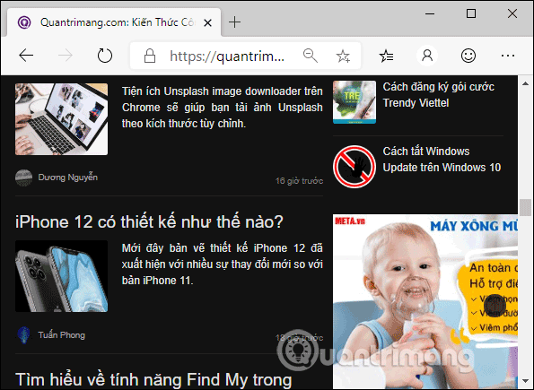The width and height of the screenshot is (534, 390).
Task: Click Tuấn Phong's avatar icon
Action: point(24,335)
